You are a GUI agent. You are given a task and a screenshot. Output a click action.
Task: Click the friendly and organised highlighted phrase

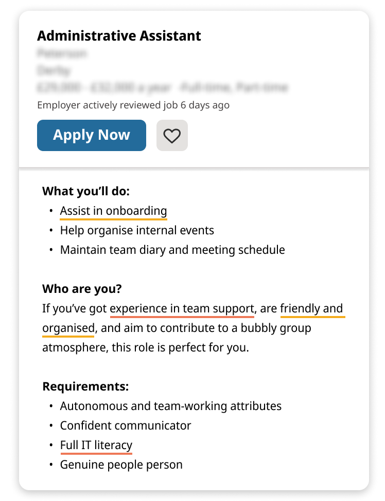310,308
